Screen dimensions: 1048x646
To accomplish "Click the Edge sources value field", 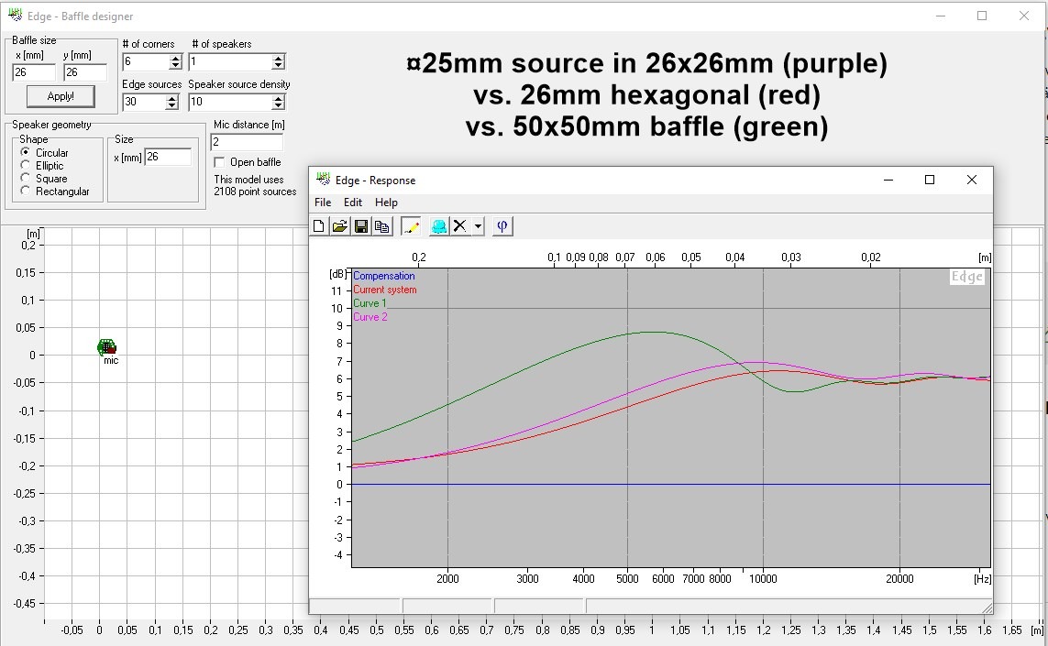I will [144, 102].
